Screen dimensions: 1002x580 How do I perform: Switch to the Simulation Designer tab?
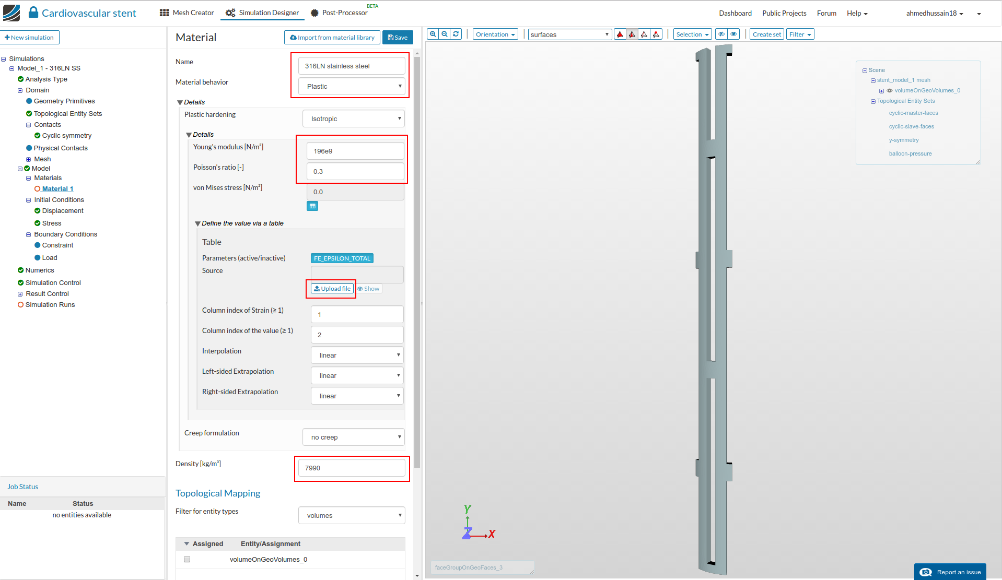click(262, 13)
